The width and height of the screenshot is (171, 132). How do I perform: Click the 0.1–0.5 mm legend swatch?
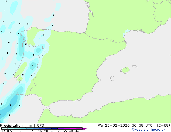[x=5, y=128]
